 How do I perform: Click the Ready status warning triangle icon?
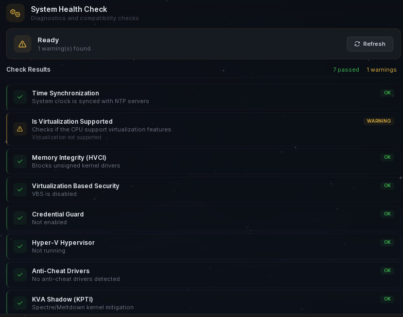(x=23, y=44)
